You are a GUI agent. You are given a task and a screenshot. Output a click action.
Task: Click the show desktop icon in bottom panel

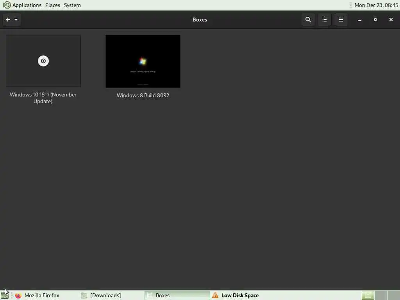click(x=5, y=295)
